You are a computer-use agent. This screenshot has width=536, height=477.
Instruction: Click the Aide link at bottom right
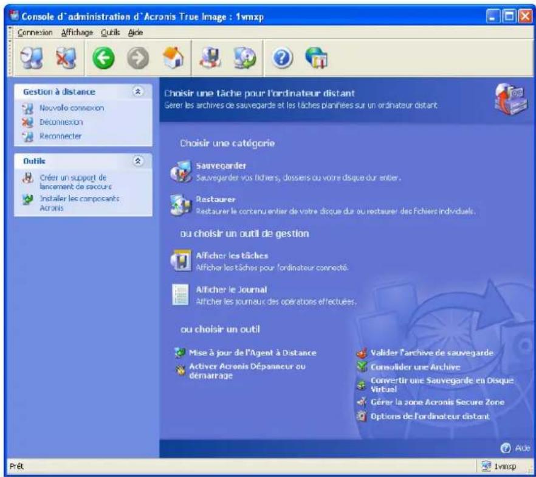pos(523,448)
